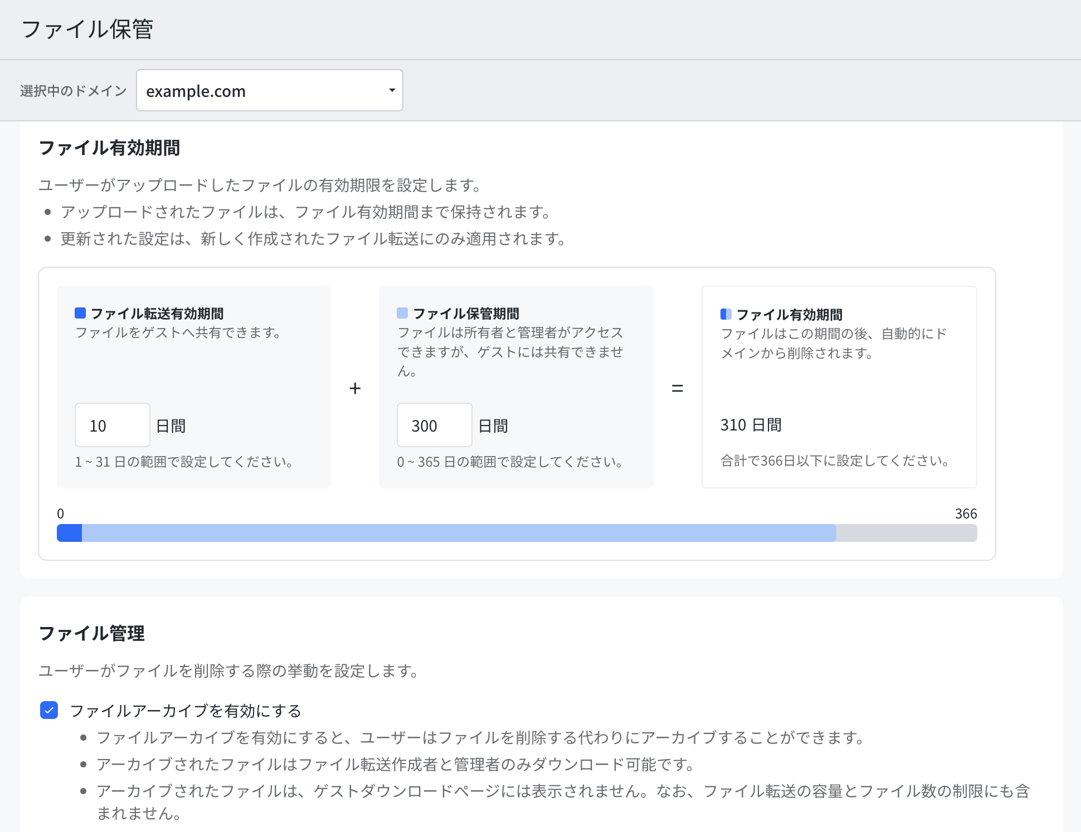This screenshot has width=1081, height=832.
Task: Focus the ファイル転送有効期間 days field showing 10
Action: (x=113, y=425)
